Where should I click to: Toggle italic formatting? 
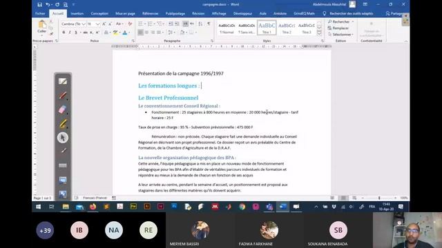pos(70,32)
